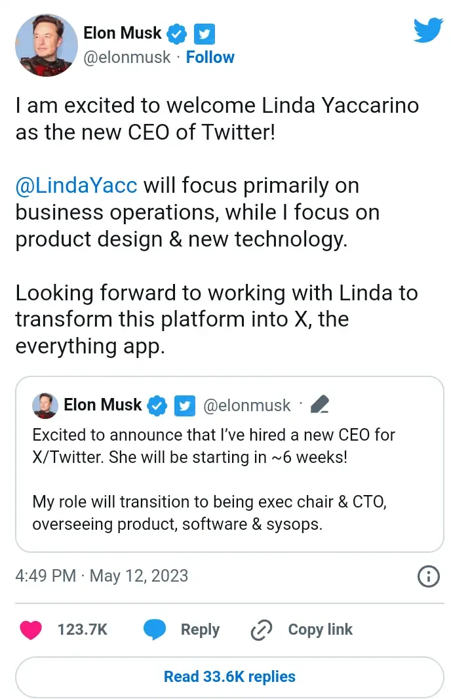Click the square Twitter badge beside the main author name
Image resolution: width=451 pixels, height=699 pixels.
point(204,33)
